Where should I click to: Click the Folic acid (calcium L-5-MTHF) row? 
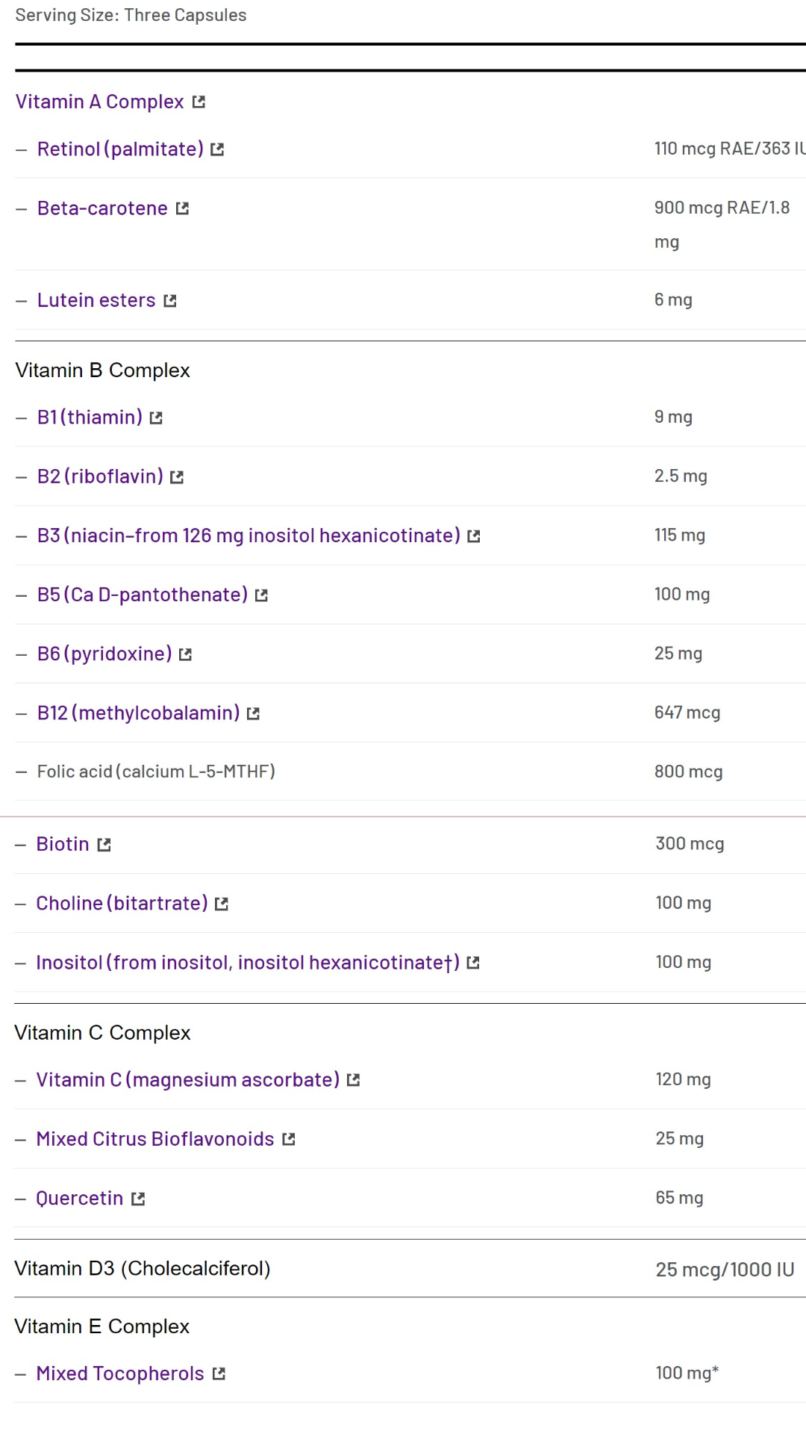click(x=156, y=772)
